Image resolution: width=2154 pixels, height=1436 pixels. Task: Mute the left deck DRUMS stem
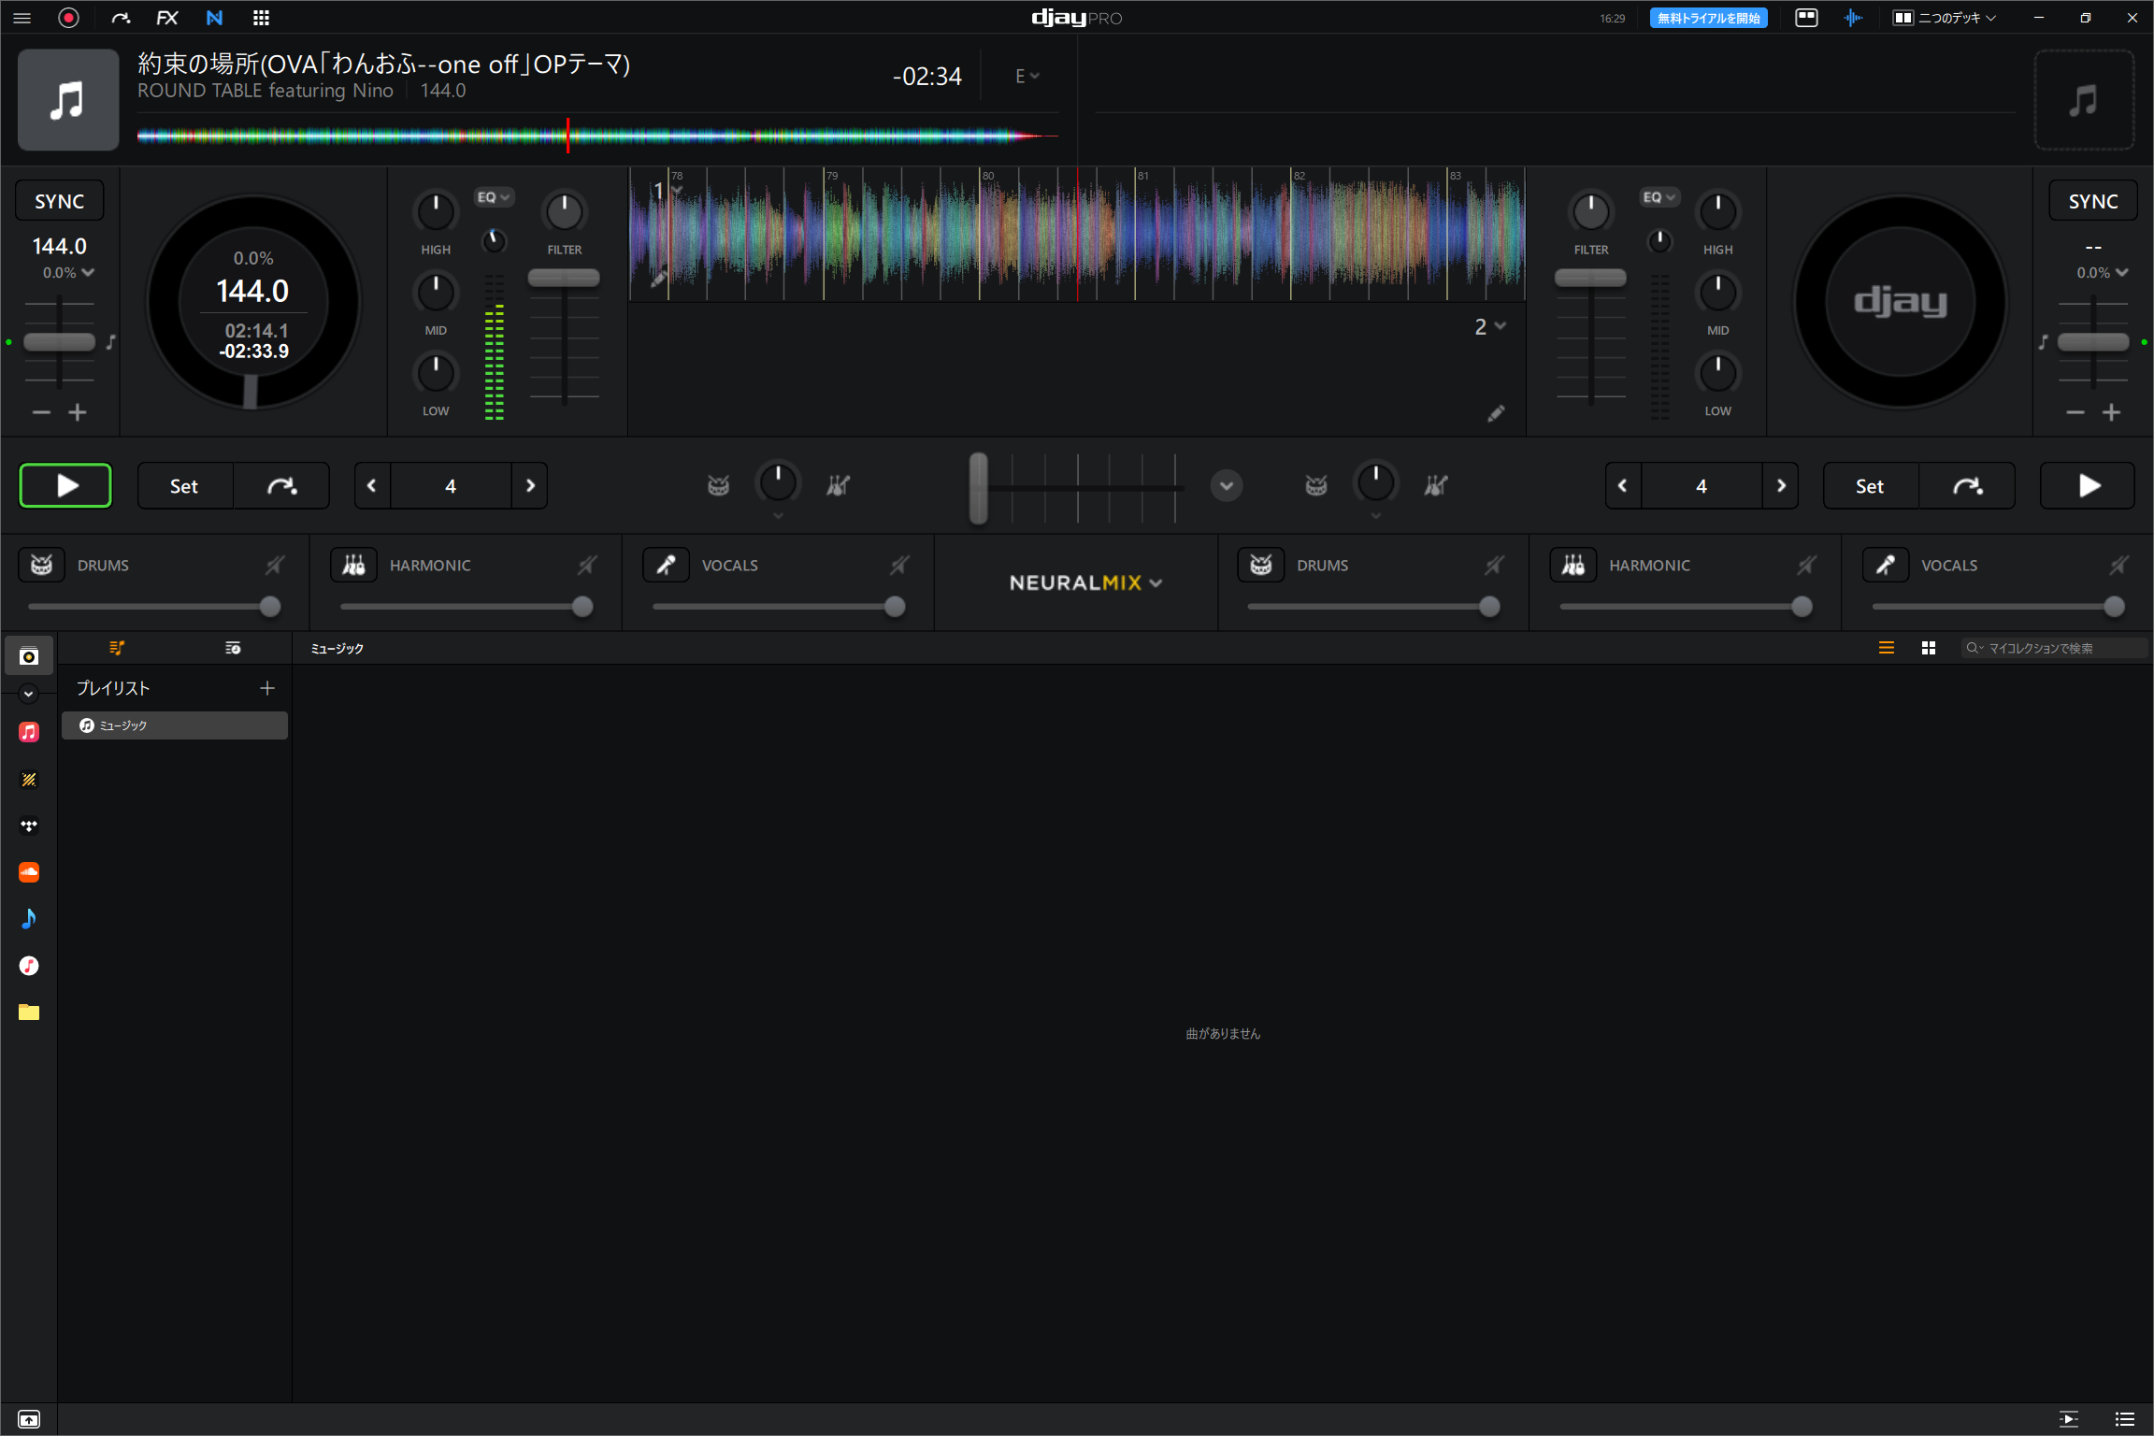click(x=275, y=565)
